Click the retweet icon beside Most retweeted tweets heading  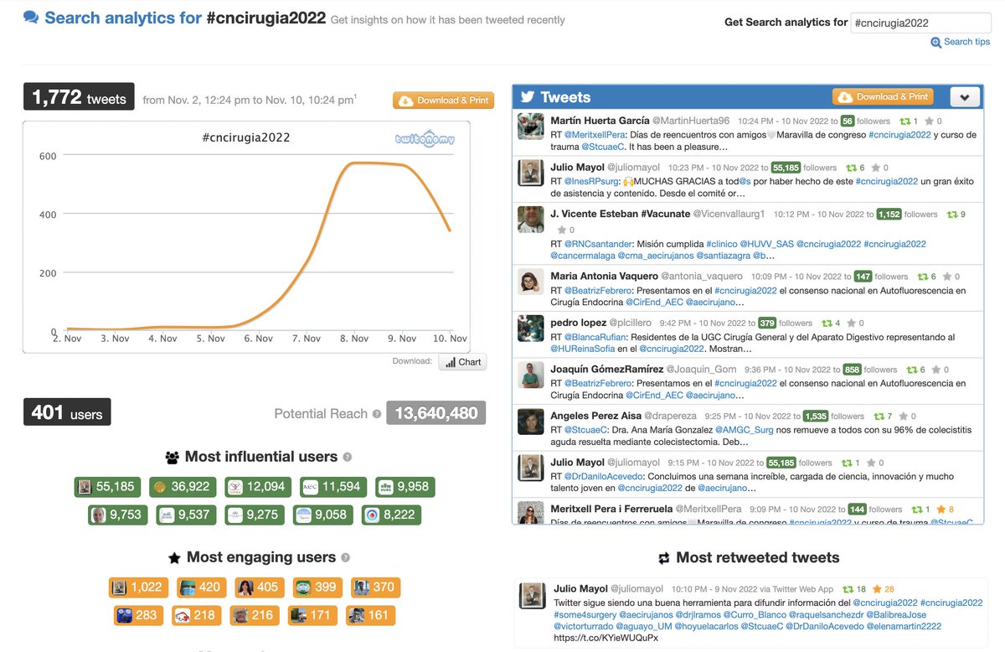664,558
